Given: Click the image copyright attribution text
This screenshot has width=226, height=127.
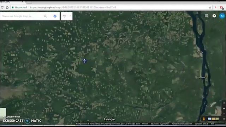Looking at the screenshot, I should pos(108,124).
